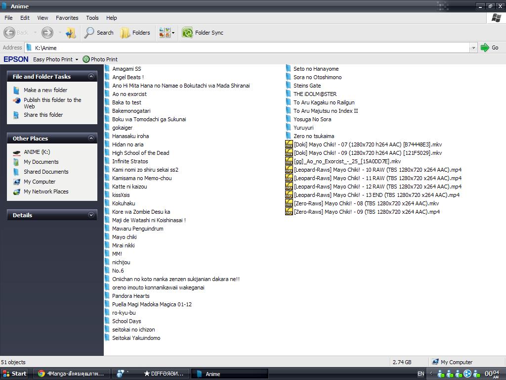This screenshot has width=506, height=380.
Task: Select the Puella Magi Madoka Magica 01-12 folder icon
Action: (x=107, y=304)
